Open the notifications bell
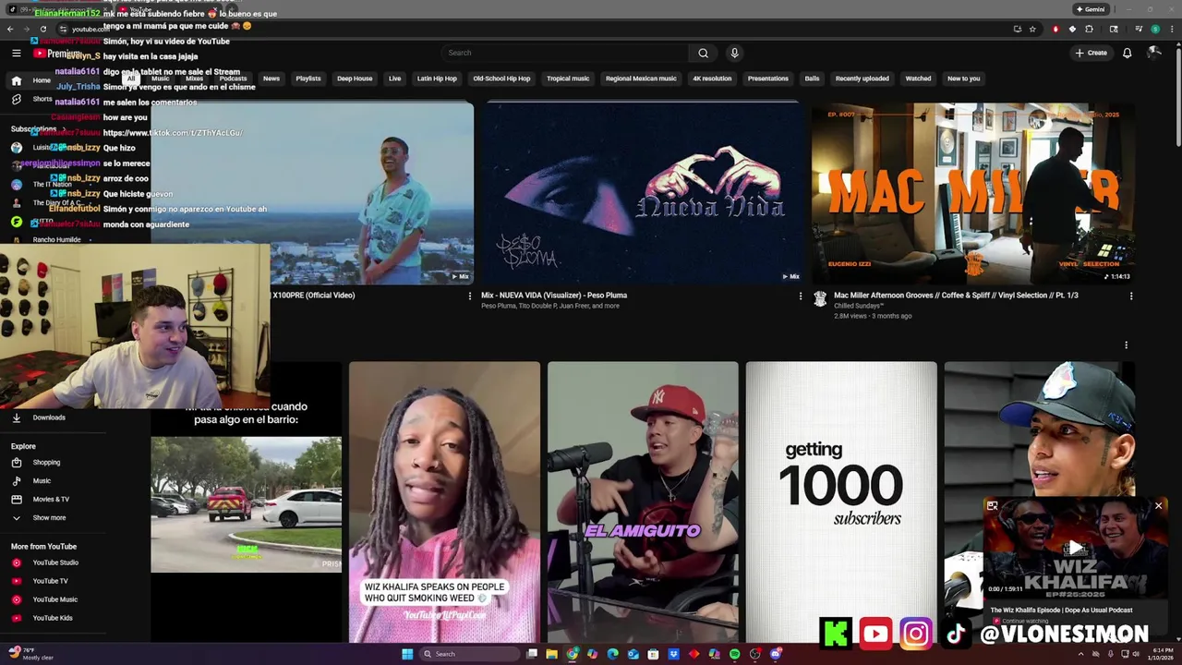The image size is (1182, 665). click(1127, 53)
